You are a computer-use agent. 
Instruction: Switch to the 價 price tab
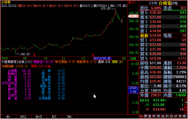[145, 116]
